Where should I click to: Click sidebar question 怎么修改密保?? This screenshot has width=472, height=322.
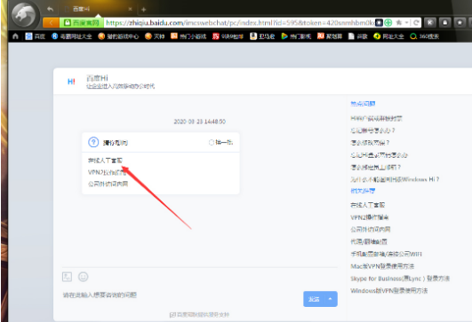(370, 143)
